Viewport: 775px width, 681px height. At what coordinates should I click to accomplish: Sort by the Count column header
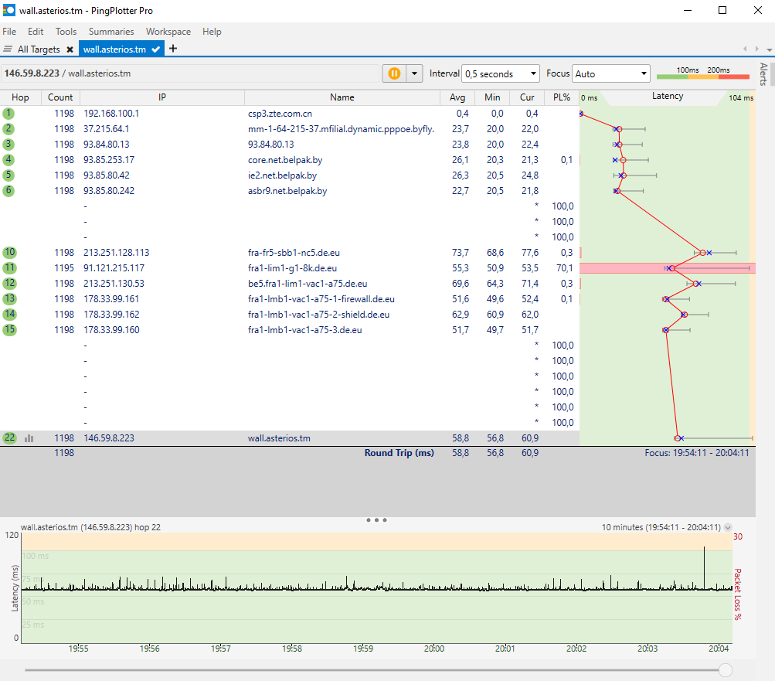(x=60, y=97)
